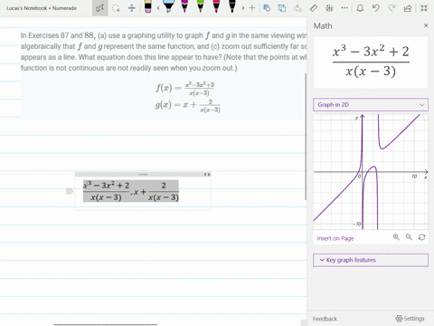Select the pink-red pen
The width and height of the screenshot is (434, 326).
click(x=216, y=6)
